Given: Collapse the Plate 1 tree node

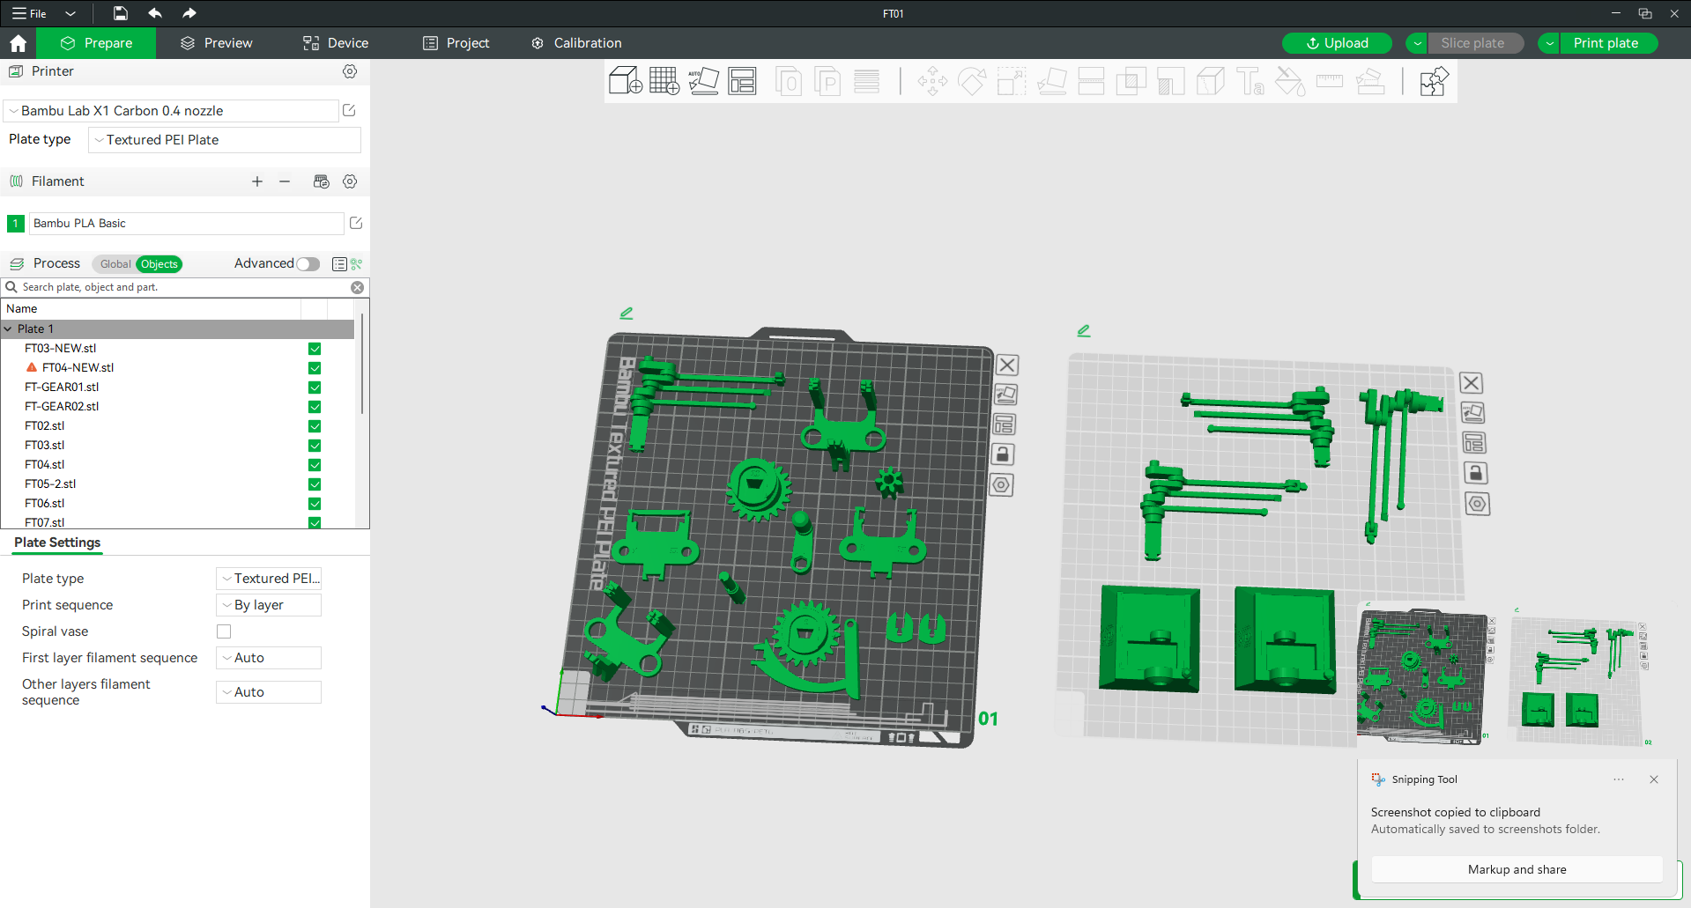Looking at the screenshot, I should (x=8, y=329).
